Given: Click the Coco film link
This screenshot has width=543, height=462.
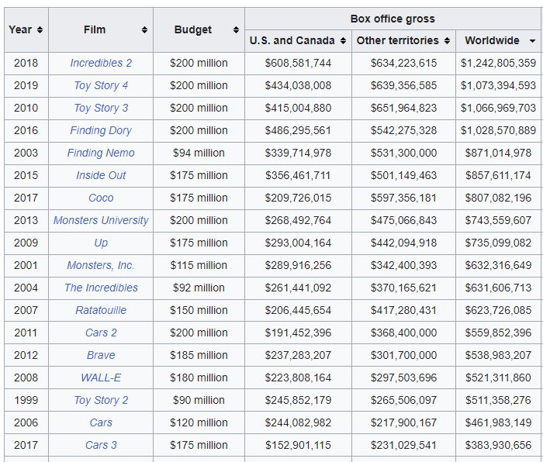Looking at the screenshot, I should coord(101,198).
